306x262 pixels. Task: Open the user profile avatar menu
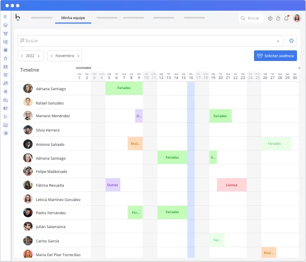pos(297,18)
